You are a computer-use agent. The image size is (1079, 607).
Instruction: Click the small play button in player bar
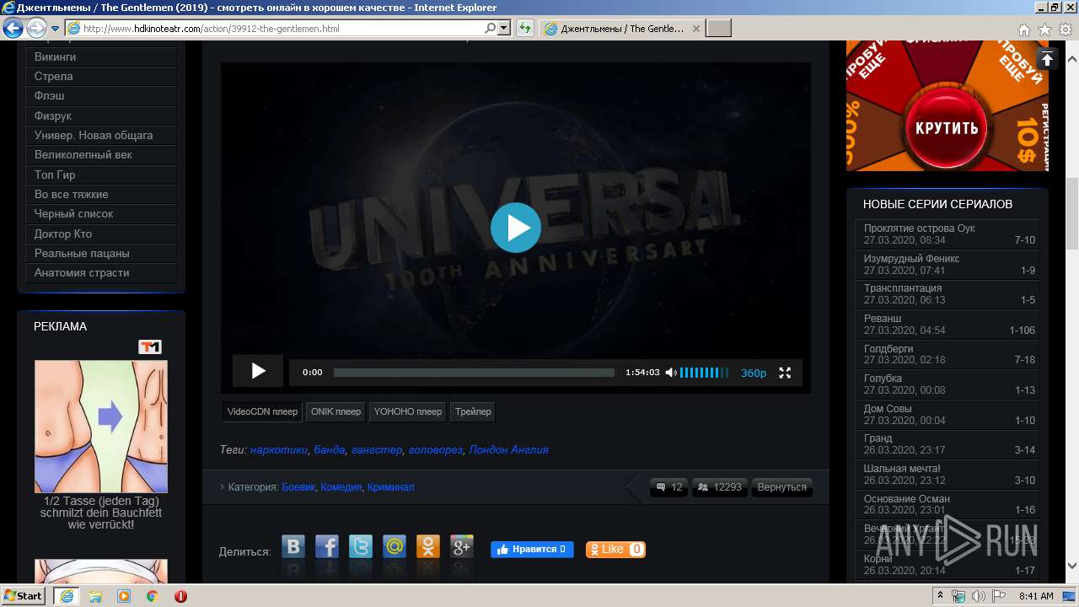(258, 371)
